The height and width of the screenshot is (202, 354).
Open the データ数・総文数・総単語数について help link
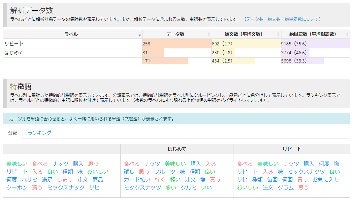coord(282,19)
